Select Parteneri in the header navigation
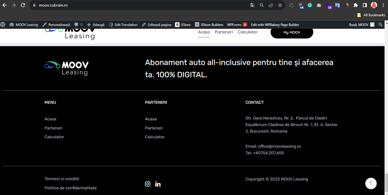 click(x=224, y=32)
